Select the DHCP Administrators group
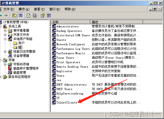This screenshot has width=164, height=119. (x=71, y=85)
